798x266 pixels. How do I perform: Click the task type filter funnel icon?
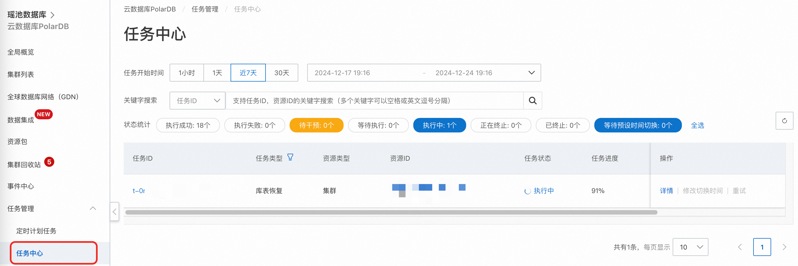290,157
